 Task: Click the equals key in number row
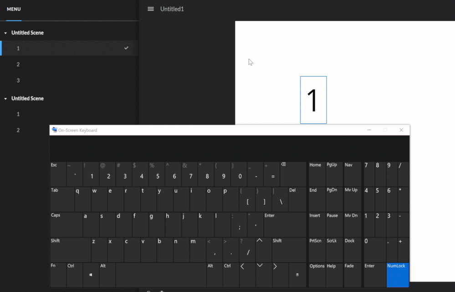(271, 174)
